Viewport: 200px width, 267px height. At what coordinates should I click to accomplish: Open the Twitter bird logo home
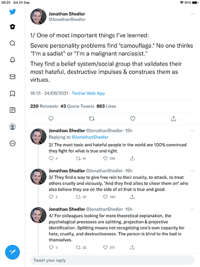(12, 12)
